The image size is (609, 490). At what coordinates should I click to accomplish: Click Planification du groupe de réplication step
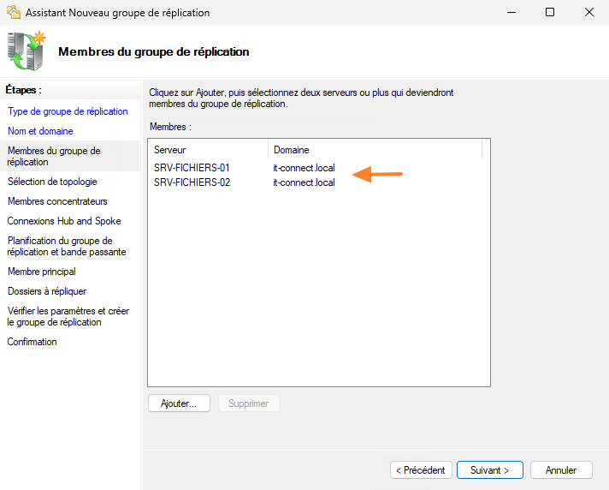pos(67,246)
